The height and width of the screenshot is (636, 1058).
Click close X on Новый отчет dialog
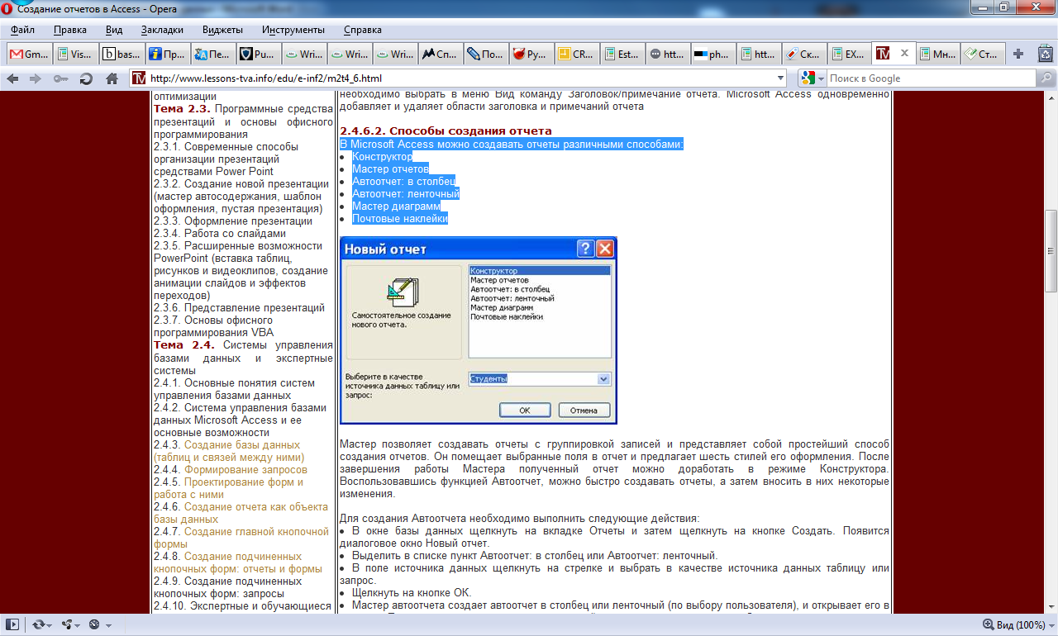point(605,249)
